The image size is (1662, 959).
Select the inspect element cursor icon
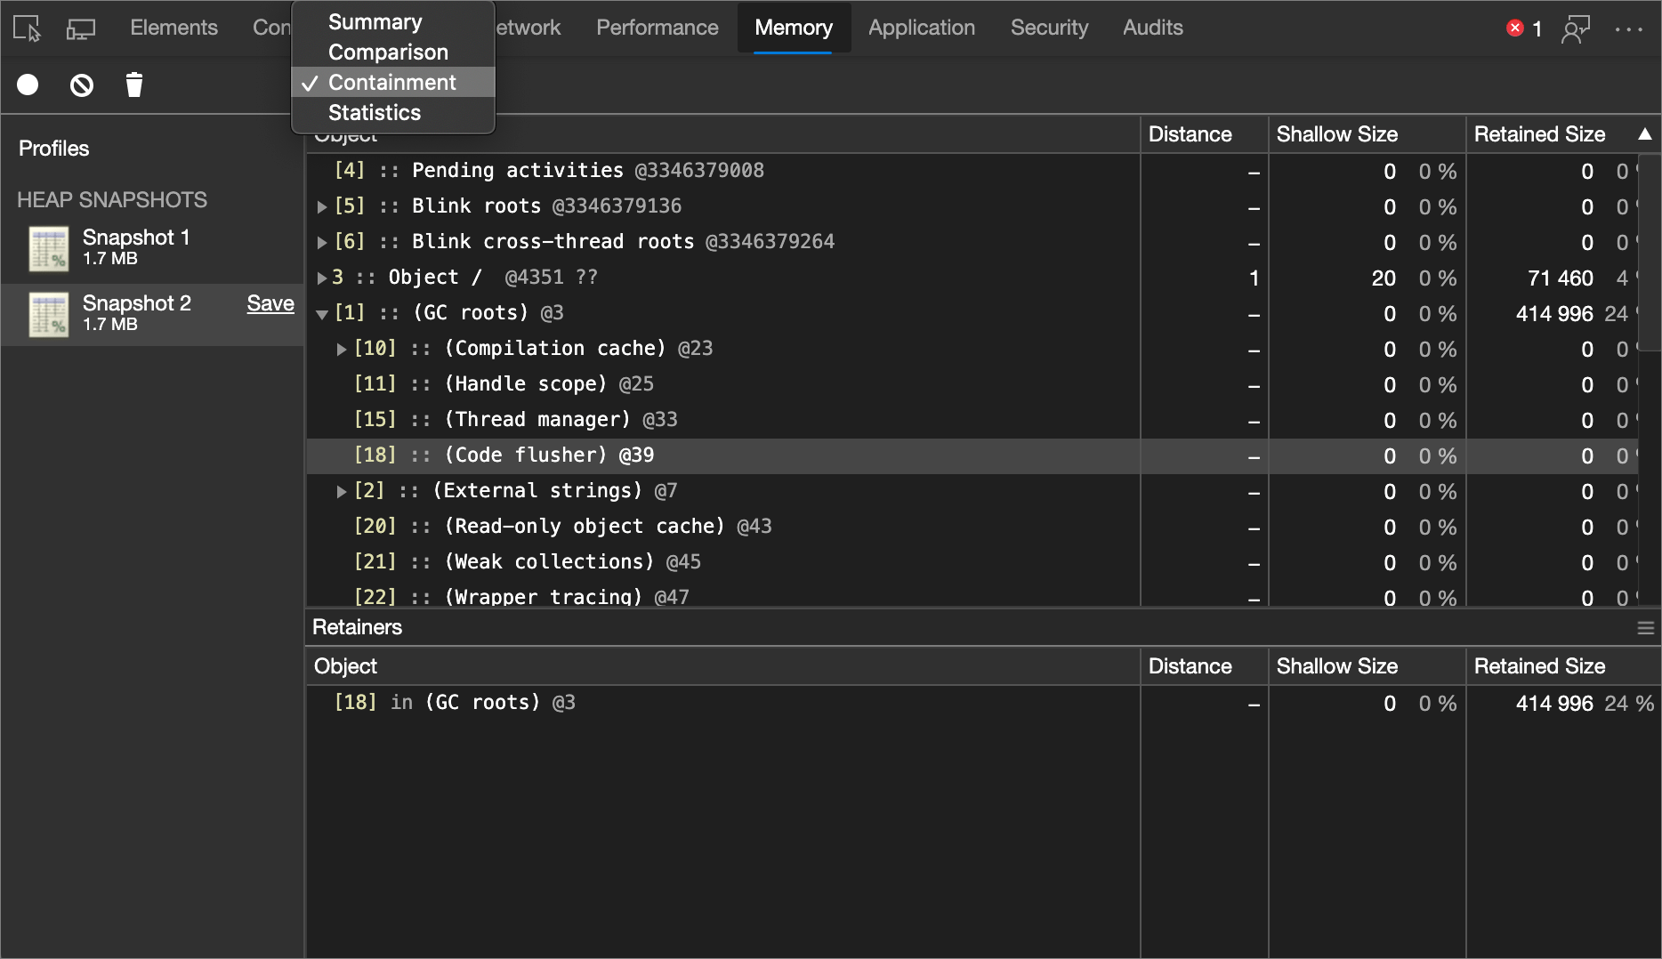(26, 28)
